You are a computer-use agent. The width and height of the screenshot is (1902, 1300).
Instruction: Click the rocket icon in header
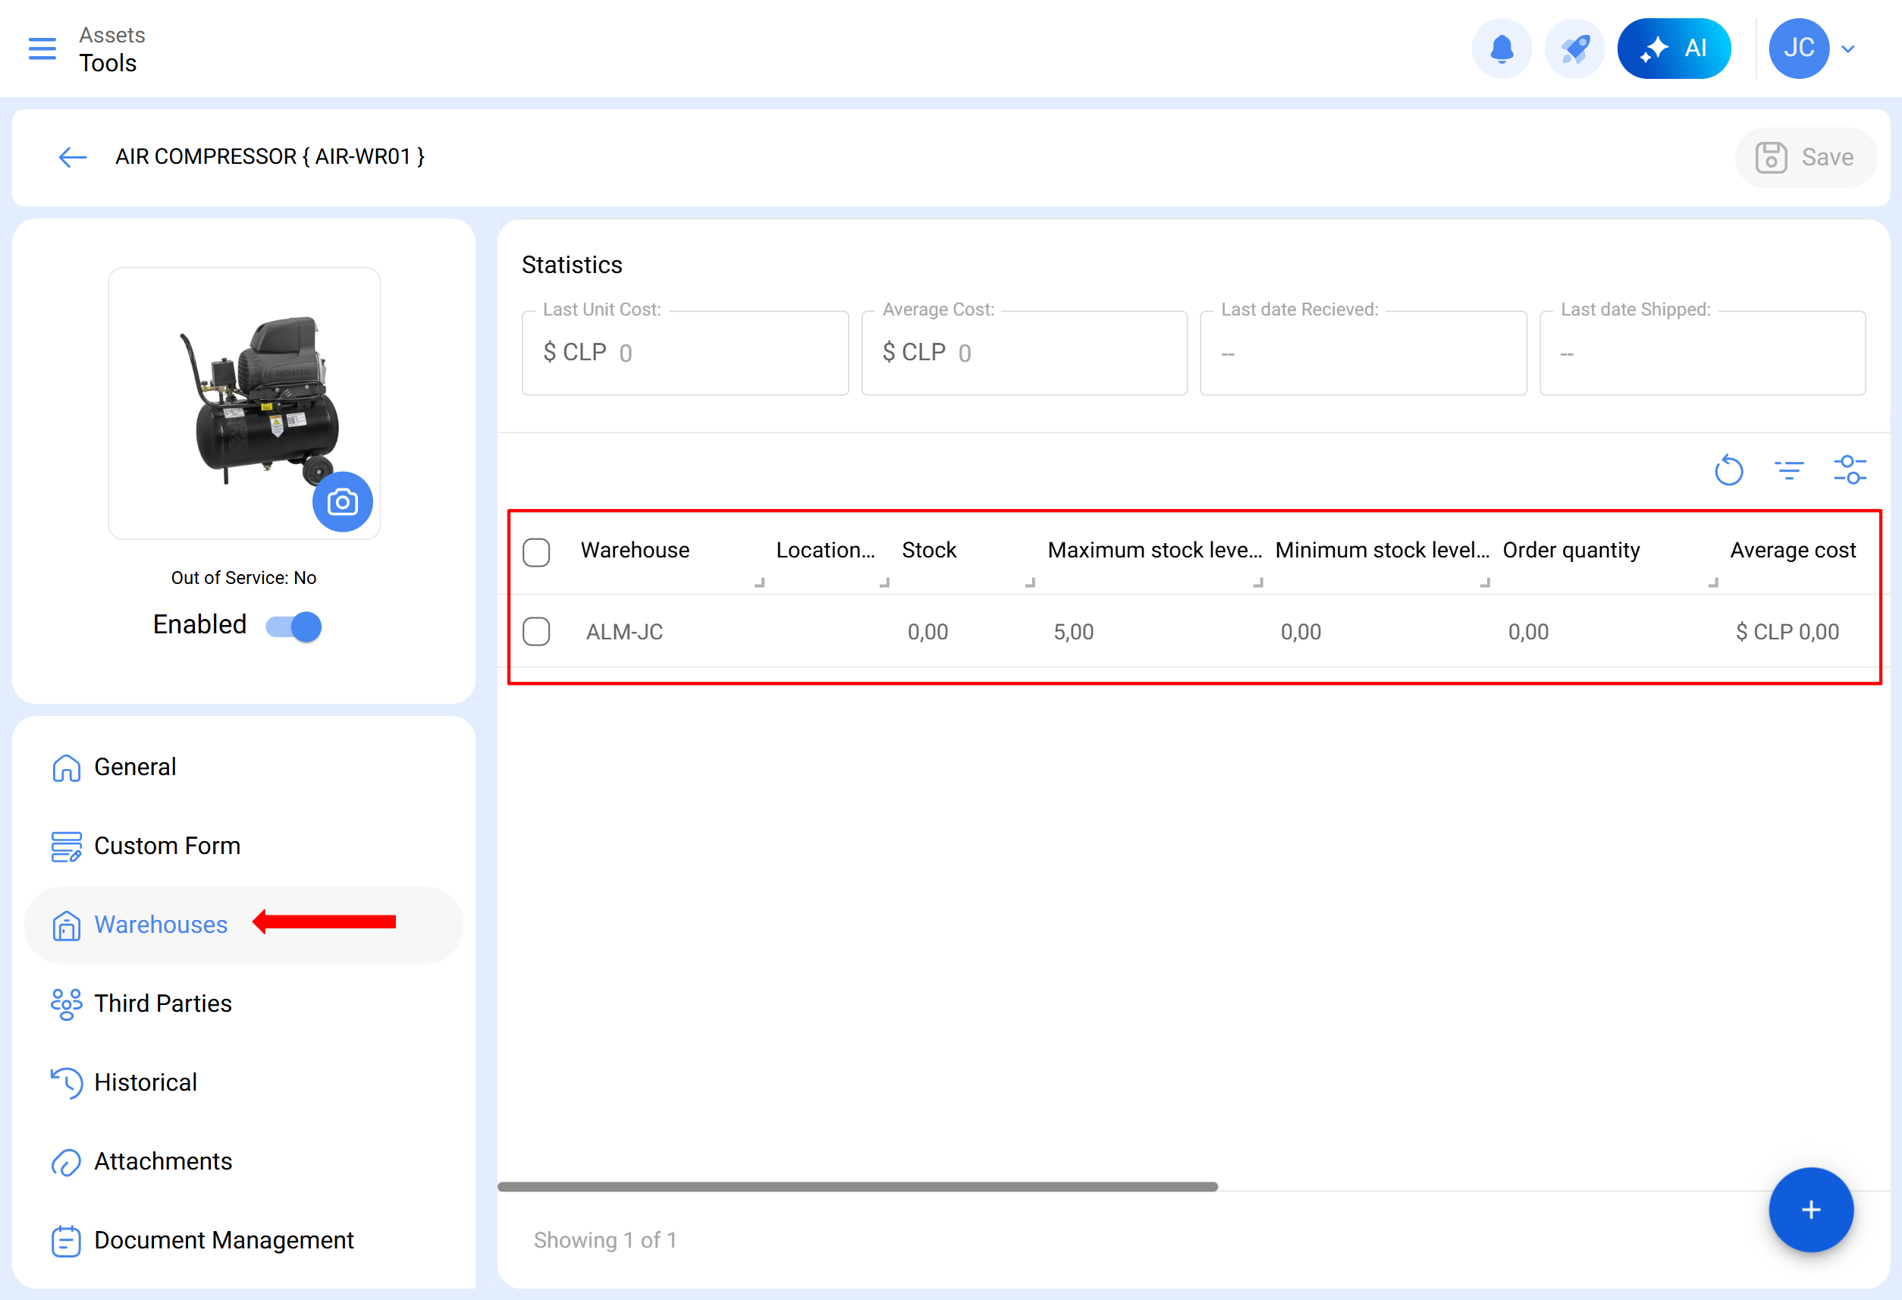[x=1574, y=49]
